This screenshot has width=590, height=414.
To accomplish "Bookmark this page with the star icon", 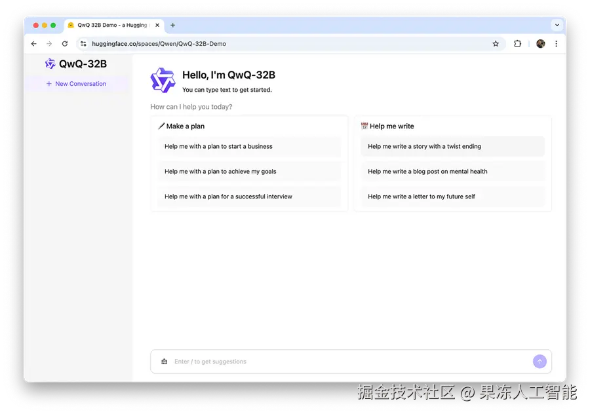I will [496, 44].
